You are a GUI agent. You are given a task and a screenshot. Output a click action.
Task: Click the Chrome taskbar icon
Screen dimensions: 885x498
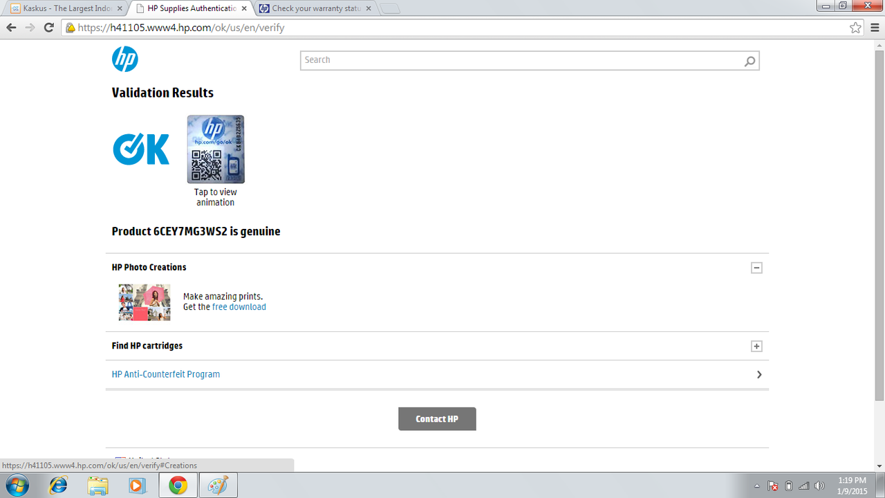click(x=178, y=486)
